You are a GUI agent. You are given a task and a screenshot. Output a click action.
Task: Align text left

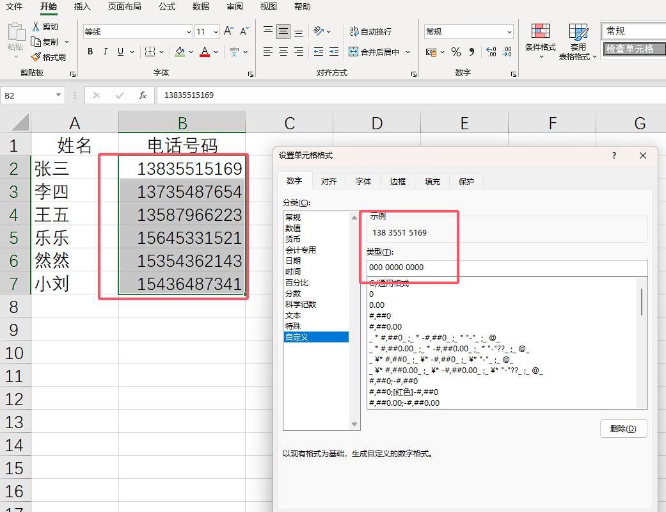(267, 52)
